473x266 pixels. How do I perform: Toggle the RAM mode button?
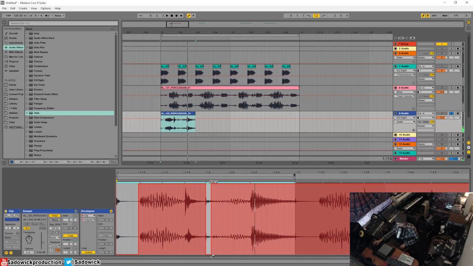[x=43, y=228]
